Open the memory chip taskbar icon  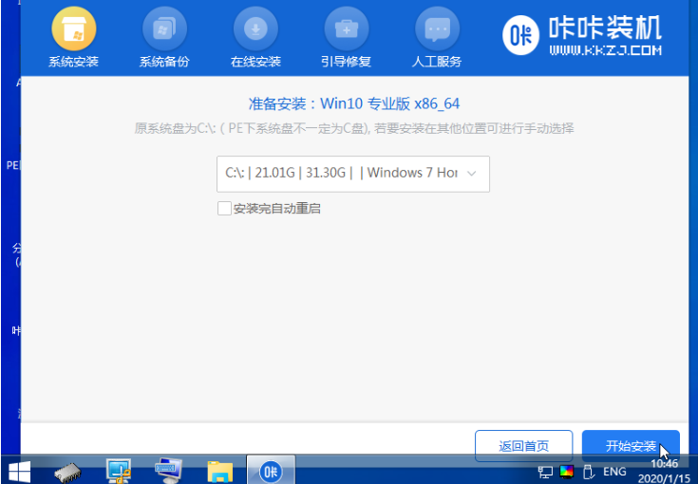tap(67, 473)
